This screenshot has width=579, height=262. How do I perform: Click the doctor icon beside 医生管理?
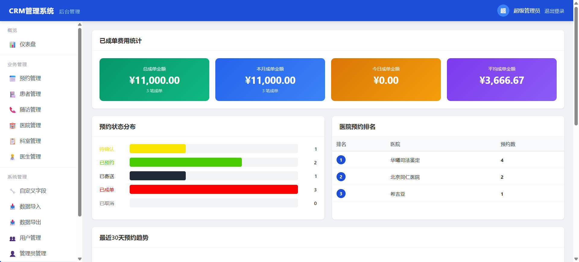(12, 157)
